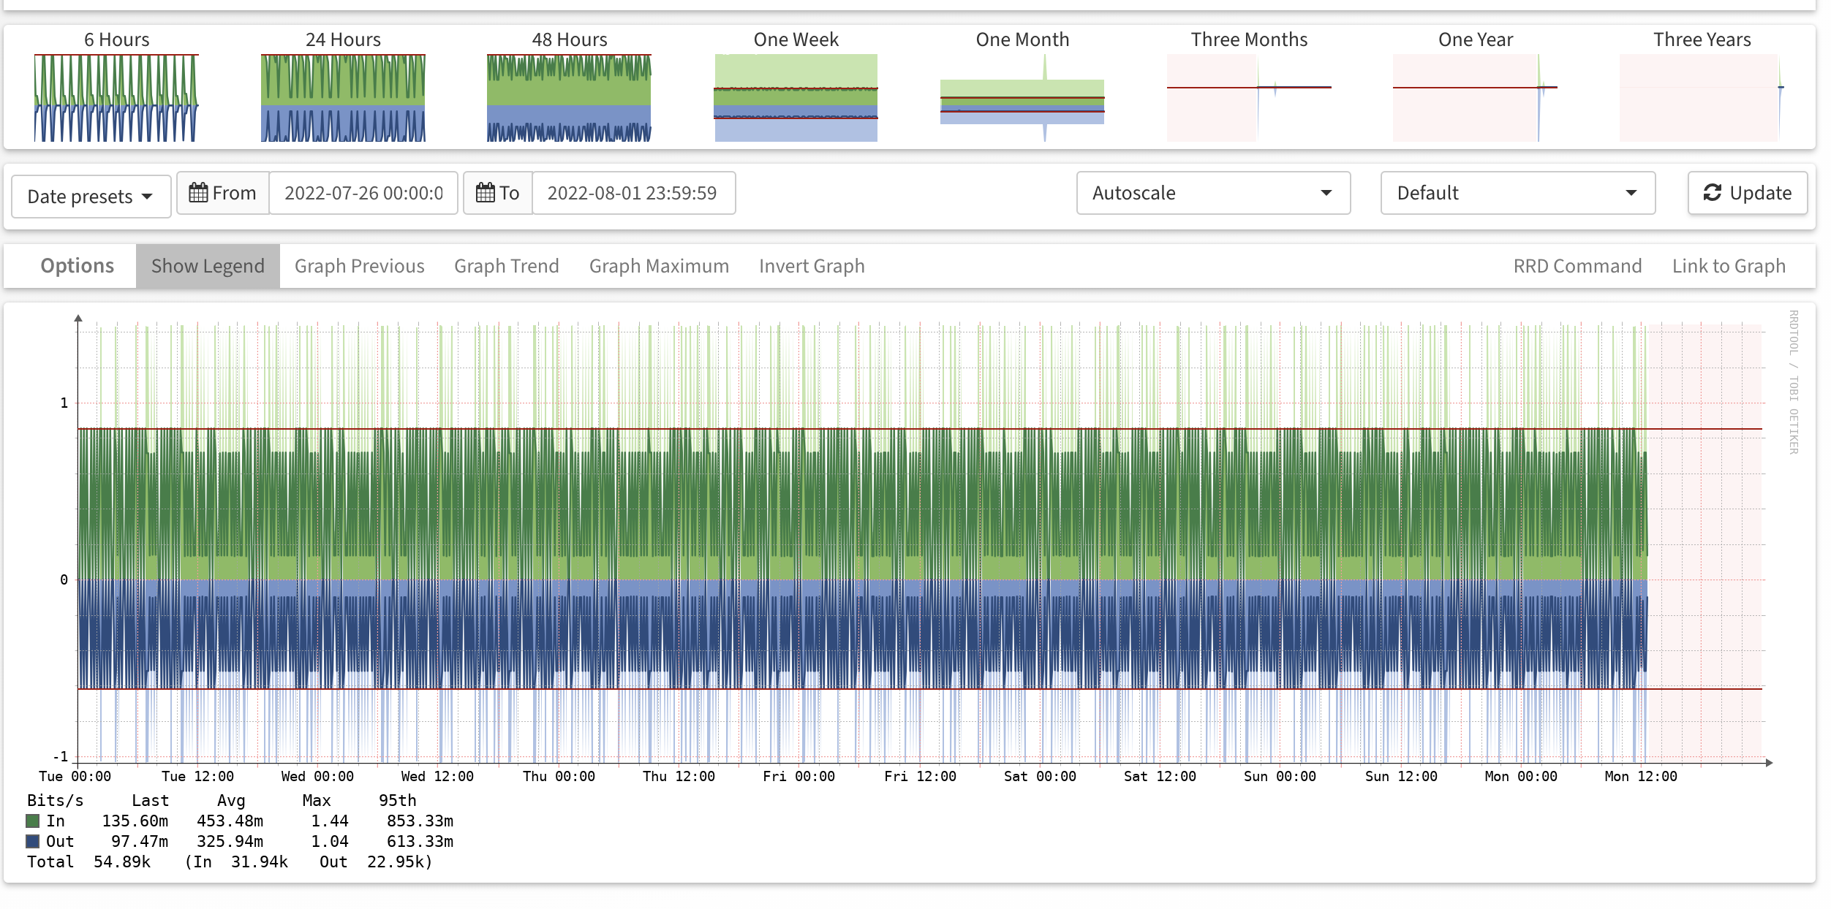Enable the Graph Trend option
Screen dimensions: 1831x909
pyautogui.click(x=506, y=266)
